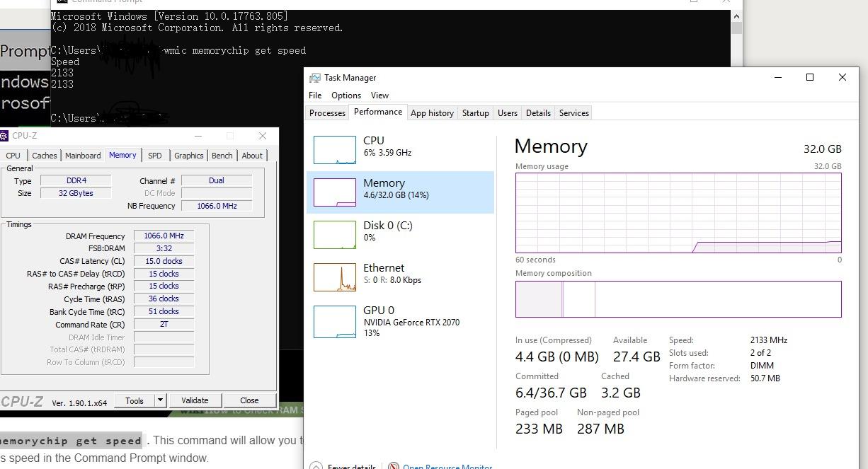This screenshot has width=868, height=469.
Task: Close the CPU-Z window with the X
Action: pos(262,136)
